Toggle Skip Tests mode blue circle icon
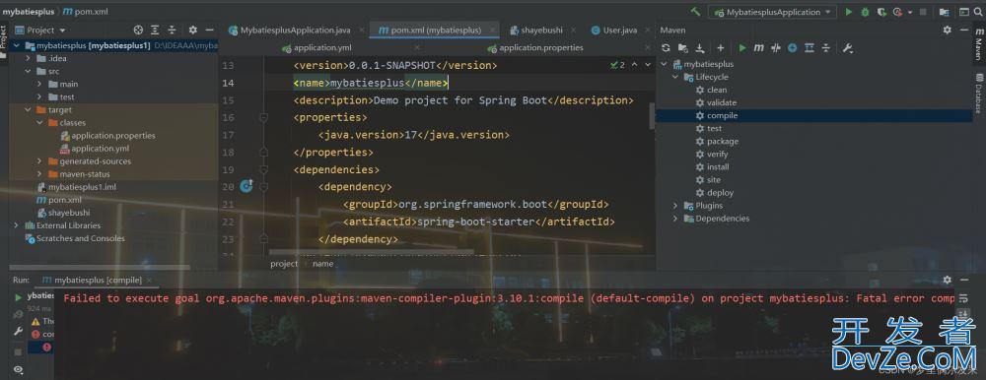986x380 pixels. tap(793, 47)
